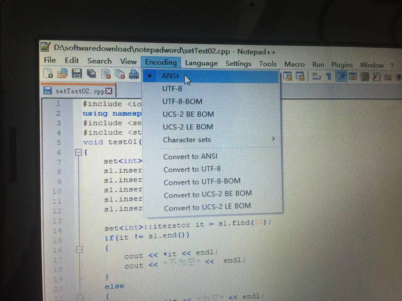Click the Close document toolbar icon
Viewport: 402px width, 301px height.
click(106, 74)
